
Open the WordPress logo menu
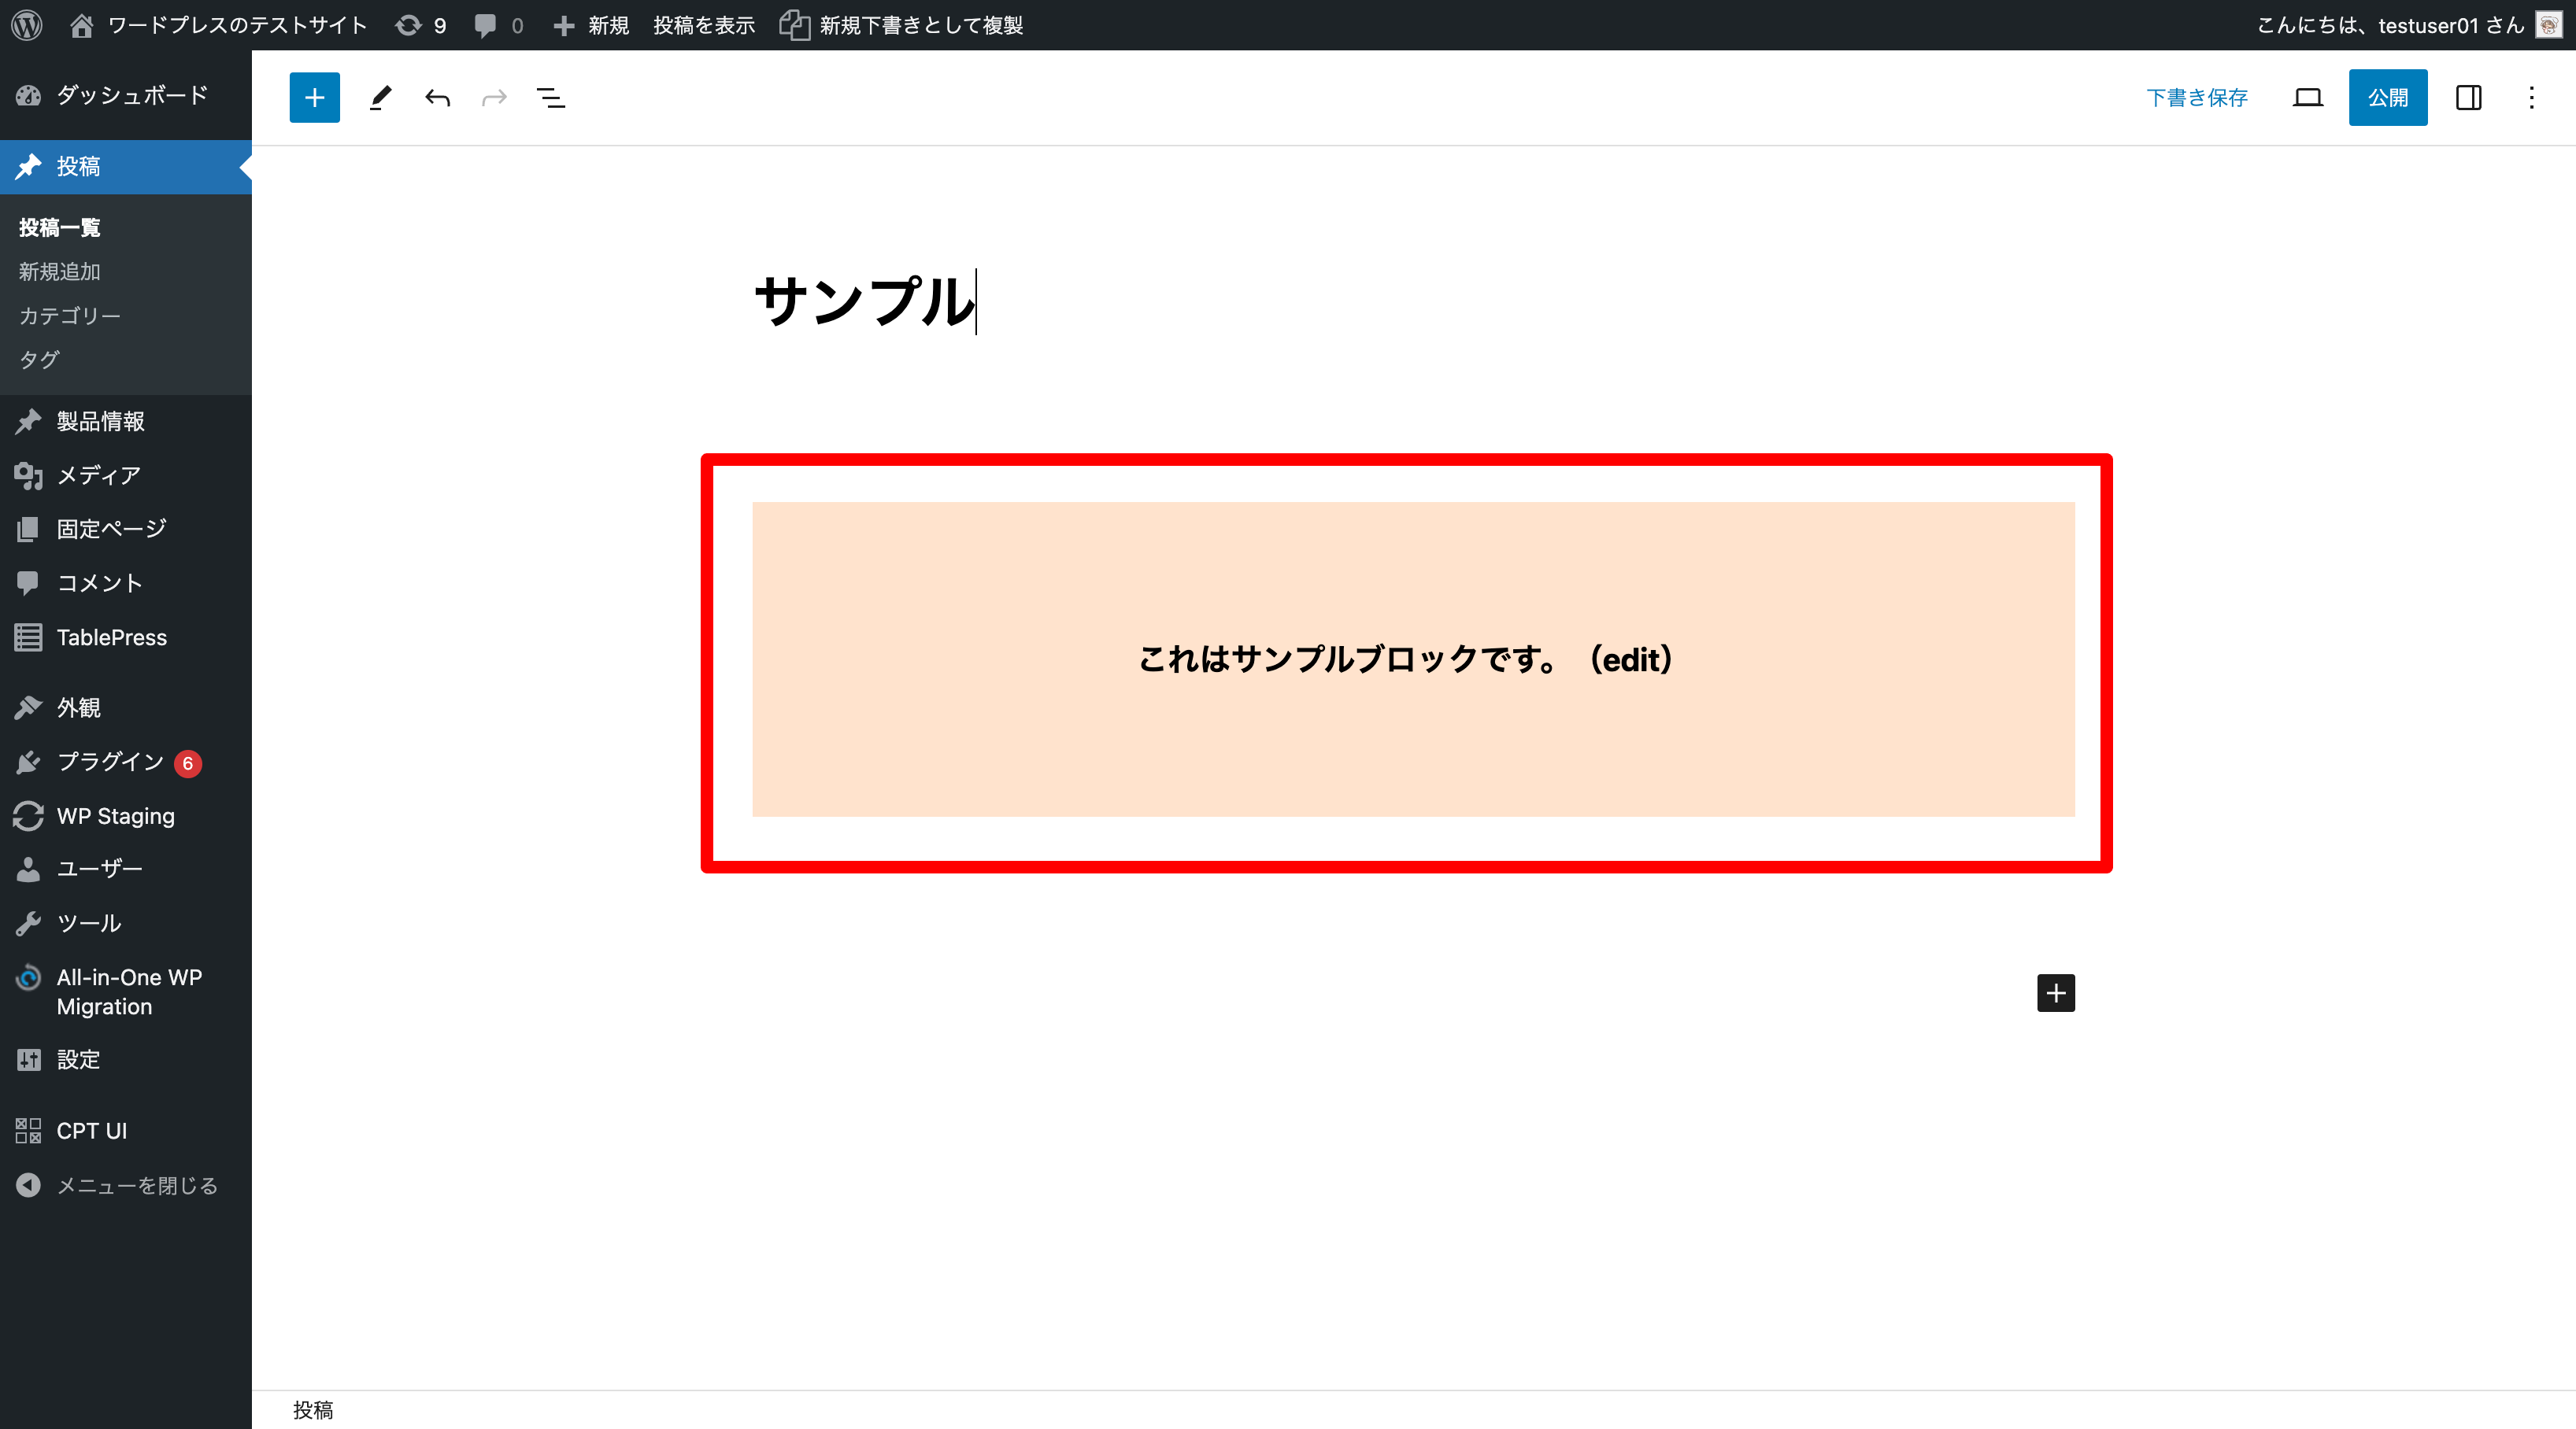pyautogui.click(x=27, y=25)
